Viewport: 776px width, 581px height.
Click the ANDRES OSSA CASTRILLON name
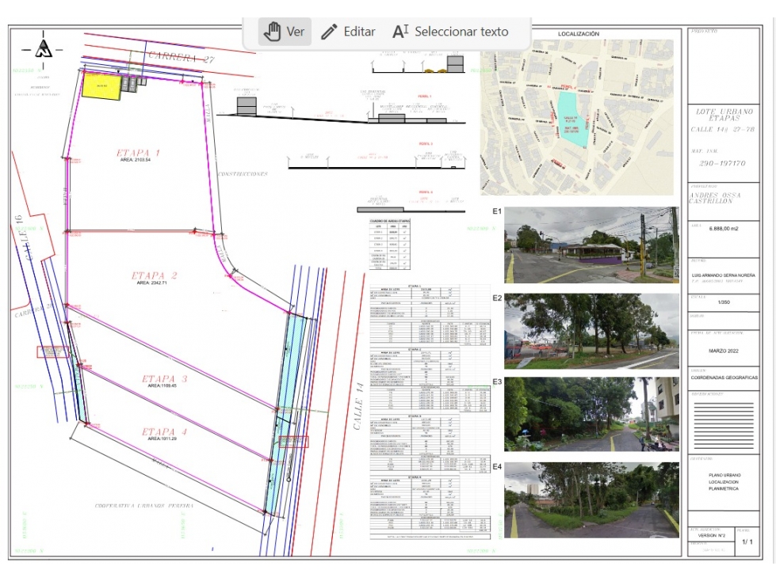(x=716, y=198)
